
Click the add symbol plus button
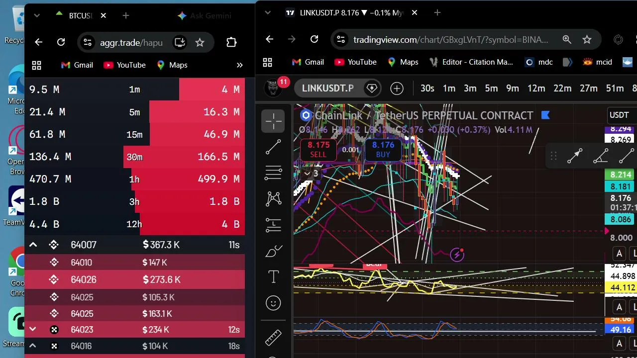pyautogui.click(x=397, y=89)
